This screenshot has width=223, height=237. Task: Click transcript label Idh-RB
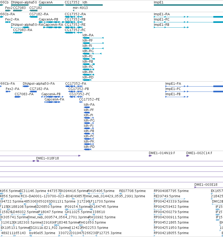click(88, 62)
